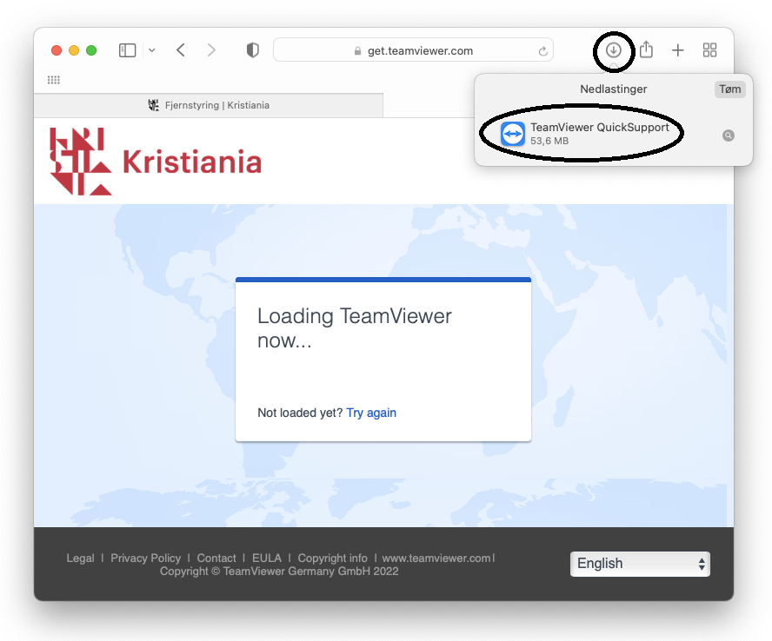Click the Loading TeamViewer now heading

tap(355, 328)
